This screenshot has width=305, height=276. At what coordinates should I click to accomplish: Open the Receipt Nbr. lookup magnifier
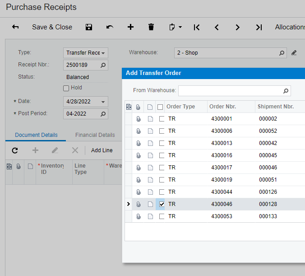103,65
